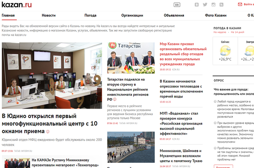Click the 'Сейчас' sunny weather icon
Viewport: 254px width, 168px height.
coord(225,51)
